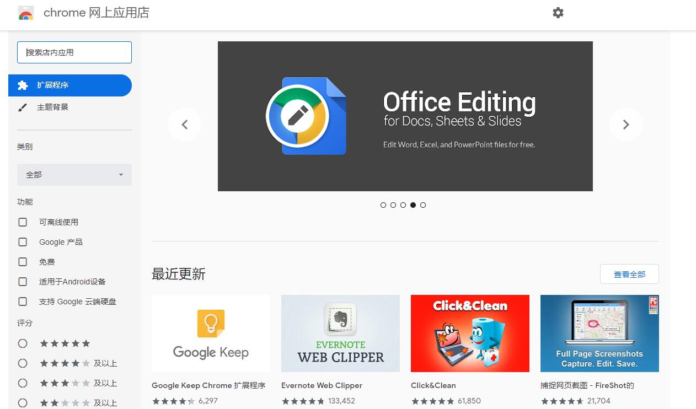The width and height of the screenshot is (696, 409).
Task: Click the Click&Clean extension thumbnail icon
Action: point(470,333)
